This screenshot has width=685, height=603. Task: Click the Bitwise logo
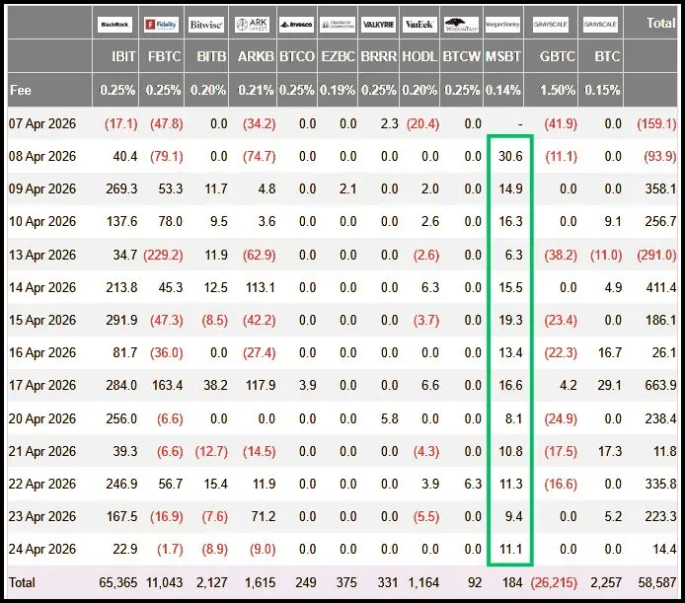click(206, 25)
